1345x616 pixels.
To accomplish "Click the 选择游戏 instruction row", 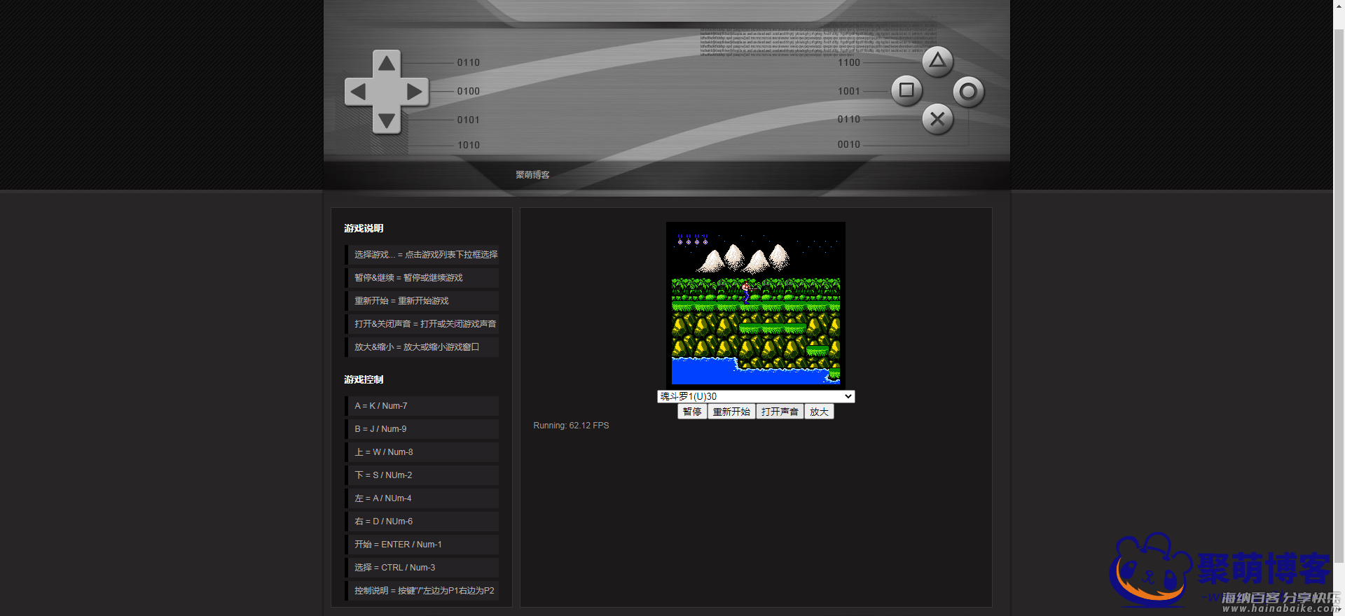I will [422, 255].
